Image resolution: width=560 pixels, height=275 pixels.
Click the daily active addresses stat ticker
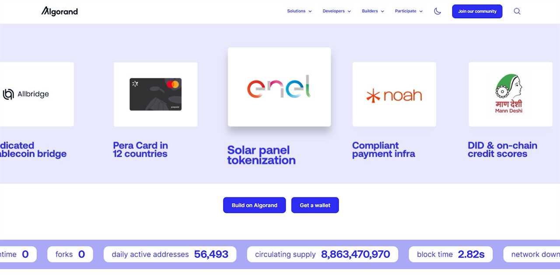[x=170, y=254]
